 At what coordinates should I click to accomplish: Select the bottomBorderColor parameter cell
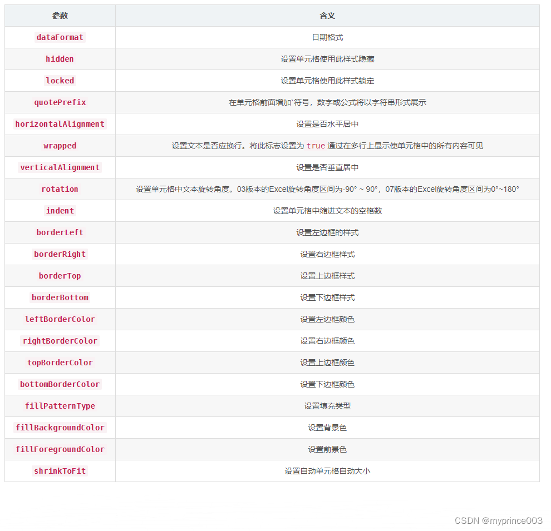point(60,384)
